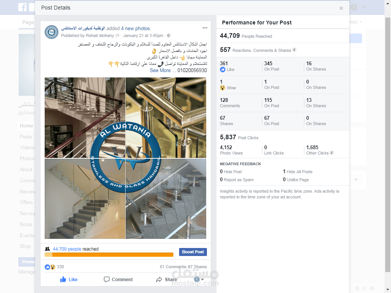391x293 pixels.
Task: Select Videos in the page sidebar
Action: [x=27, y=148]
